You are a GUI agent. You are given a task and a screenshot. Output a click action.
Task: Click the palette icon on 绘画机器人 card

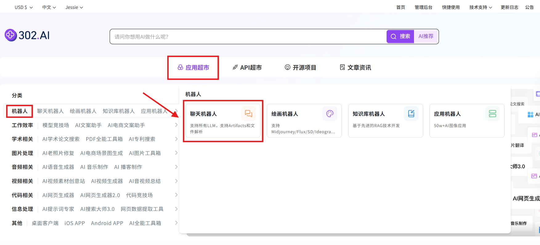click(x=330, y=114)
